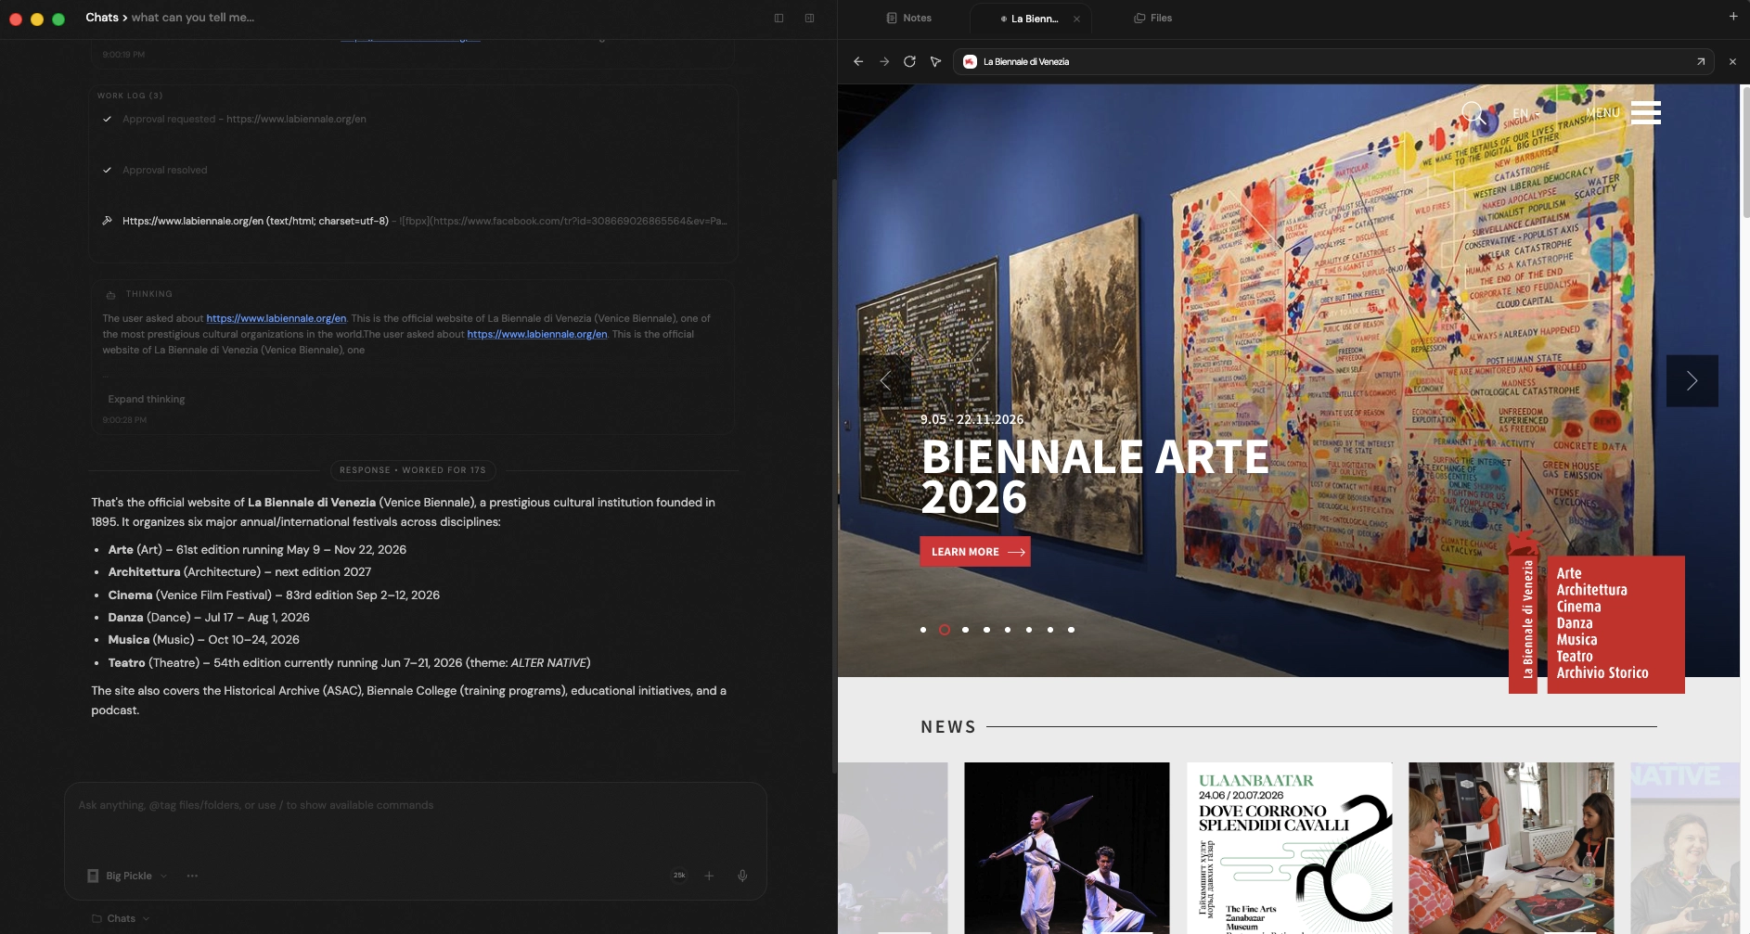Click the Big Pickle model icon
Screen dimensions: 1750x934
[93, 876]
